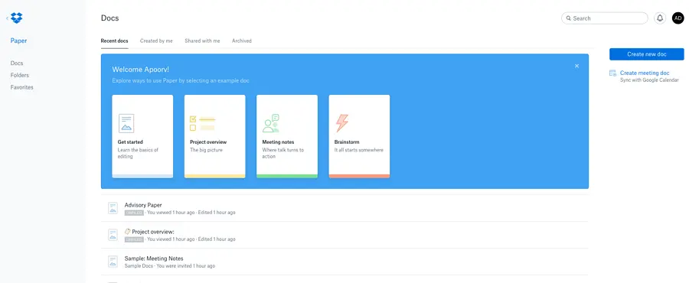Open Docs in the sidebar
Image resolution: width=689 pixels, height=283 pixels.
click(17, 63)
